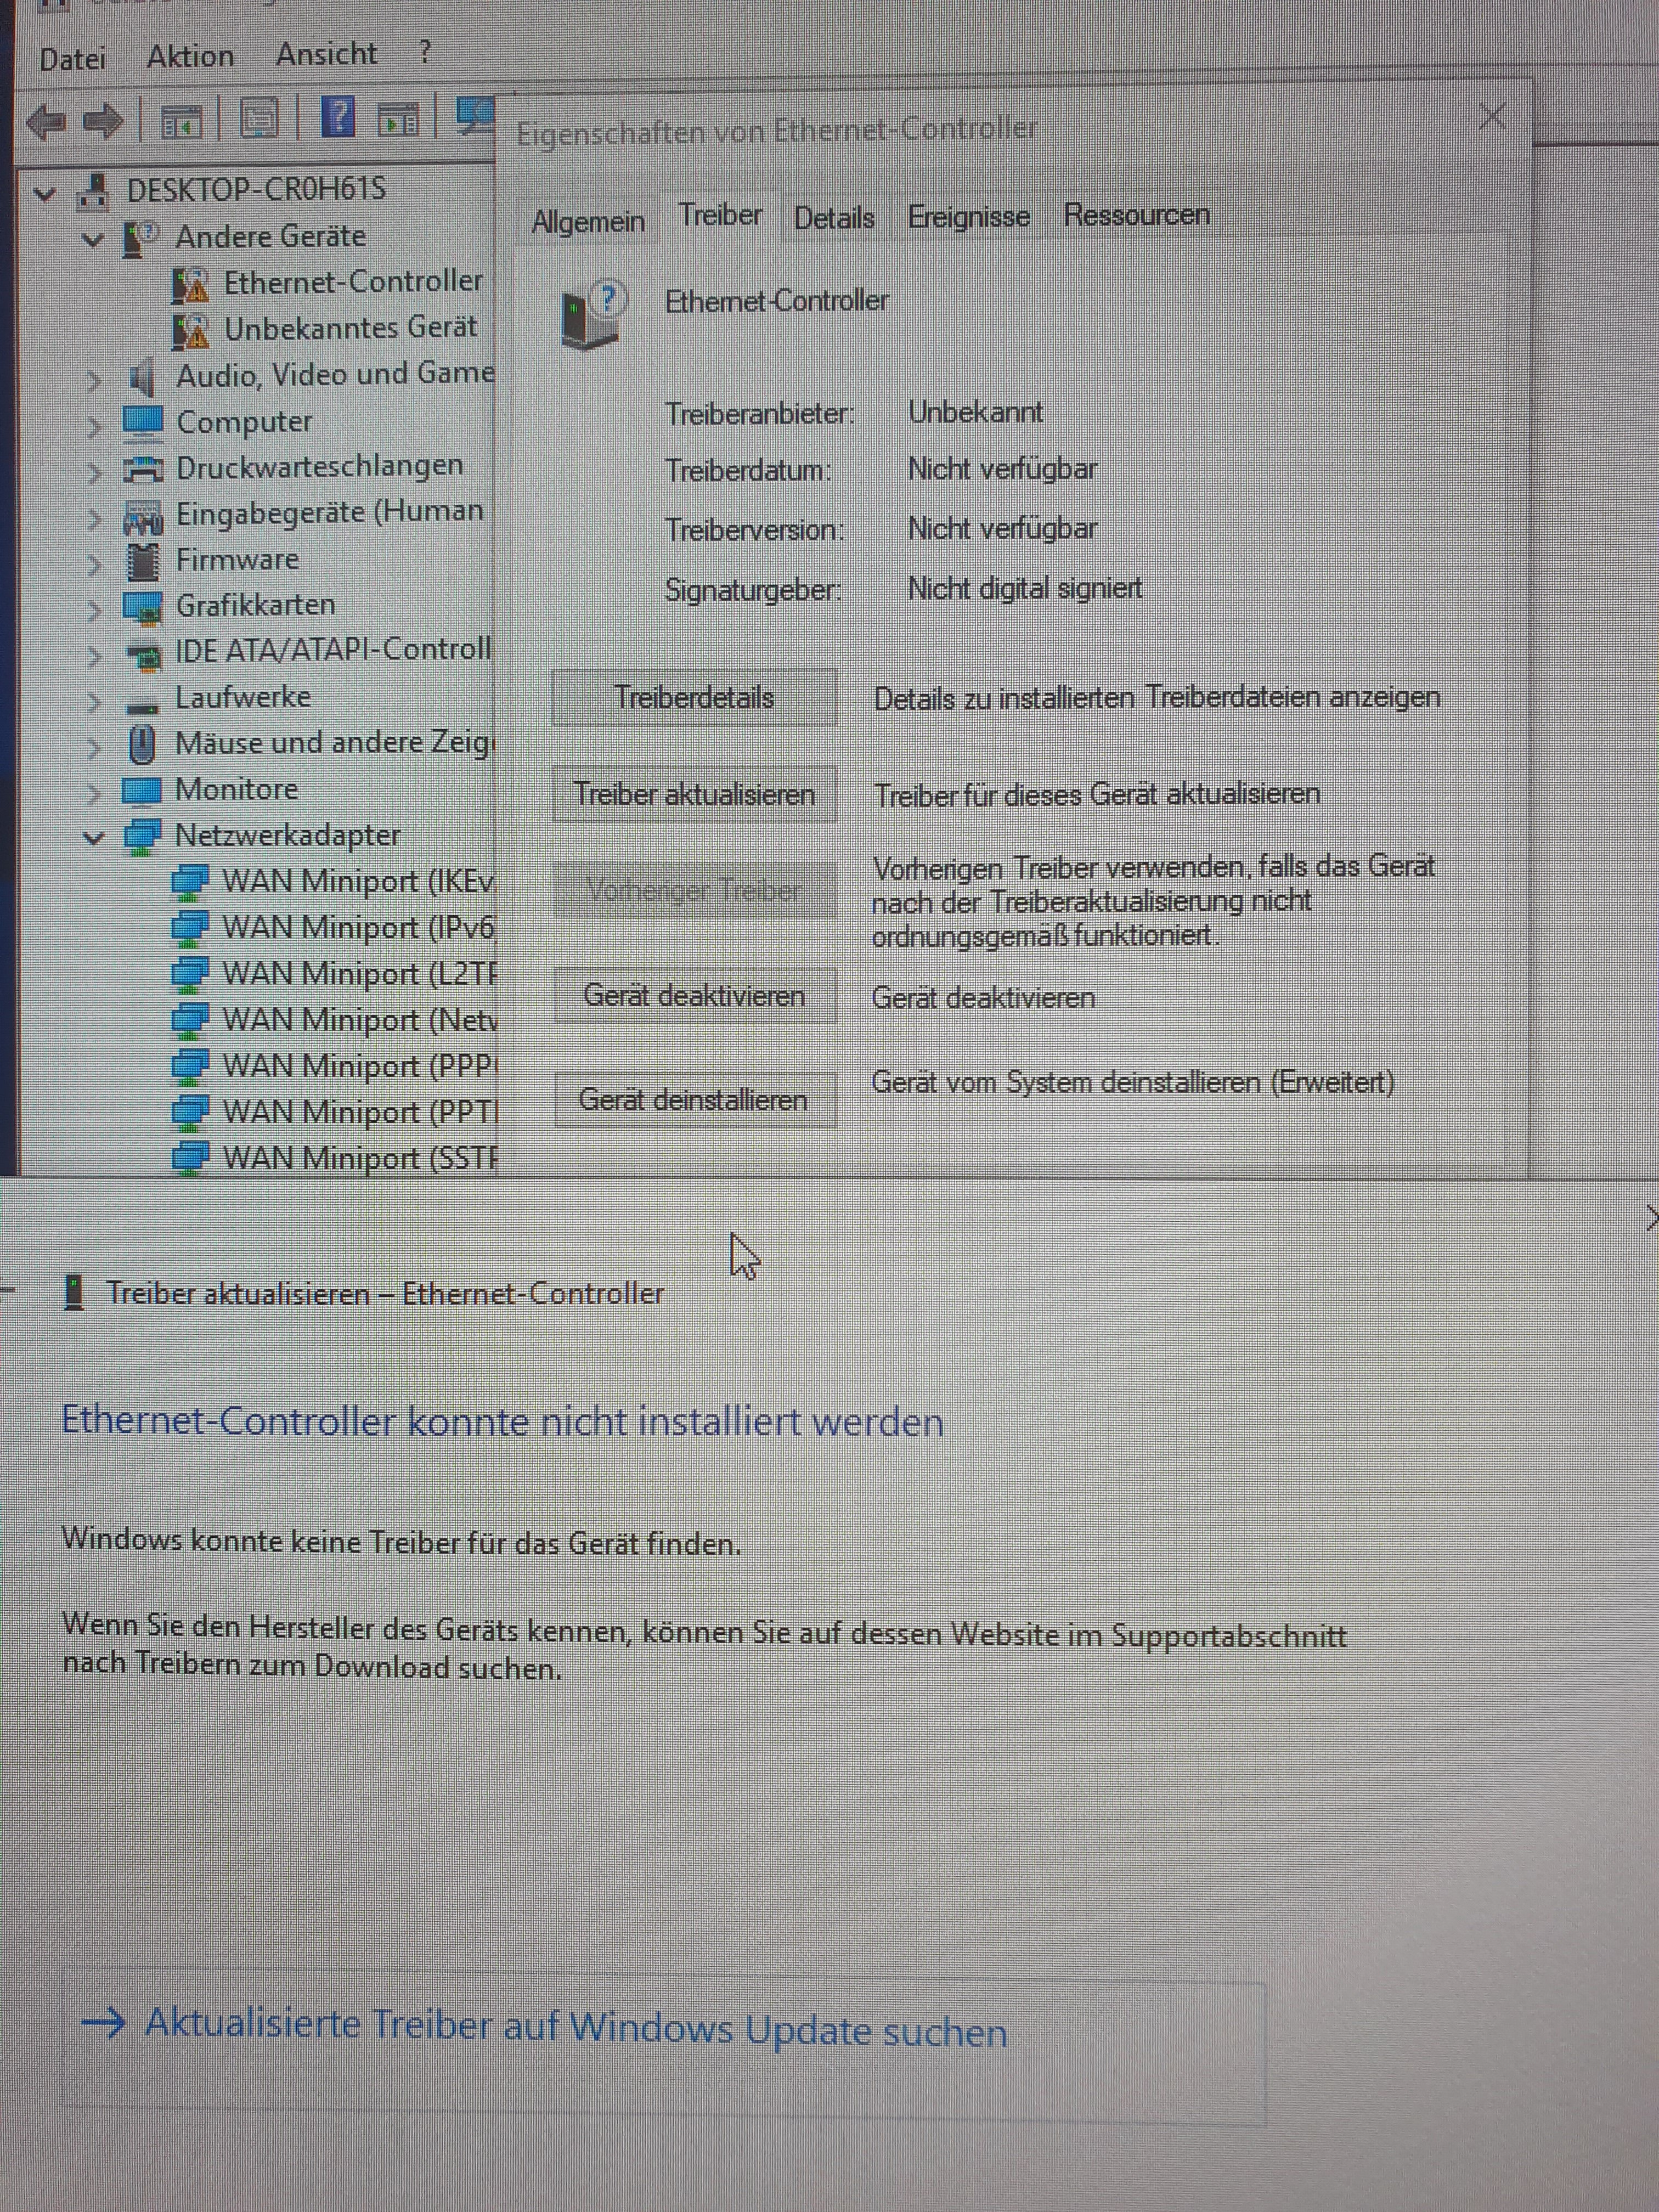Open the Ansicht menu
This screenshot has width=1659, height=2212.
(x=326, y=54)
